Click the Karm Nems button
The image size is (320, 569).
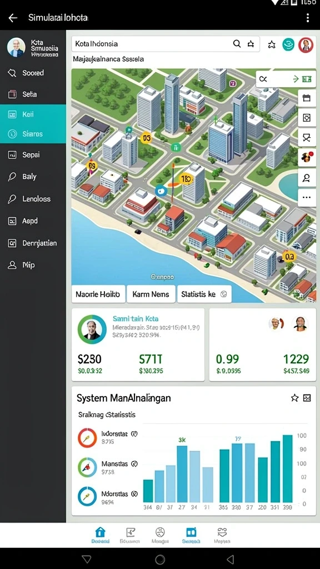pos(151,294)
